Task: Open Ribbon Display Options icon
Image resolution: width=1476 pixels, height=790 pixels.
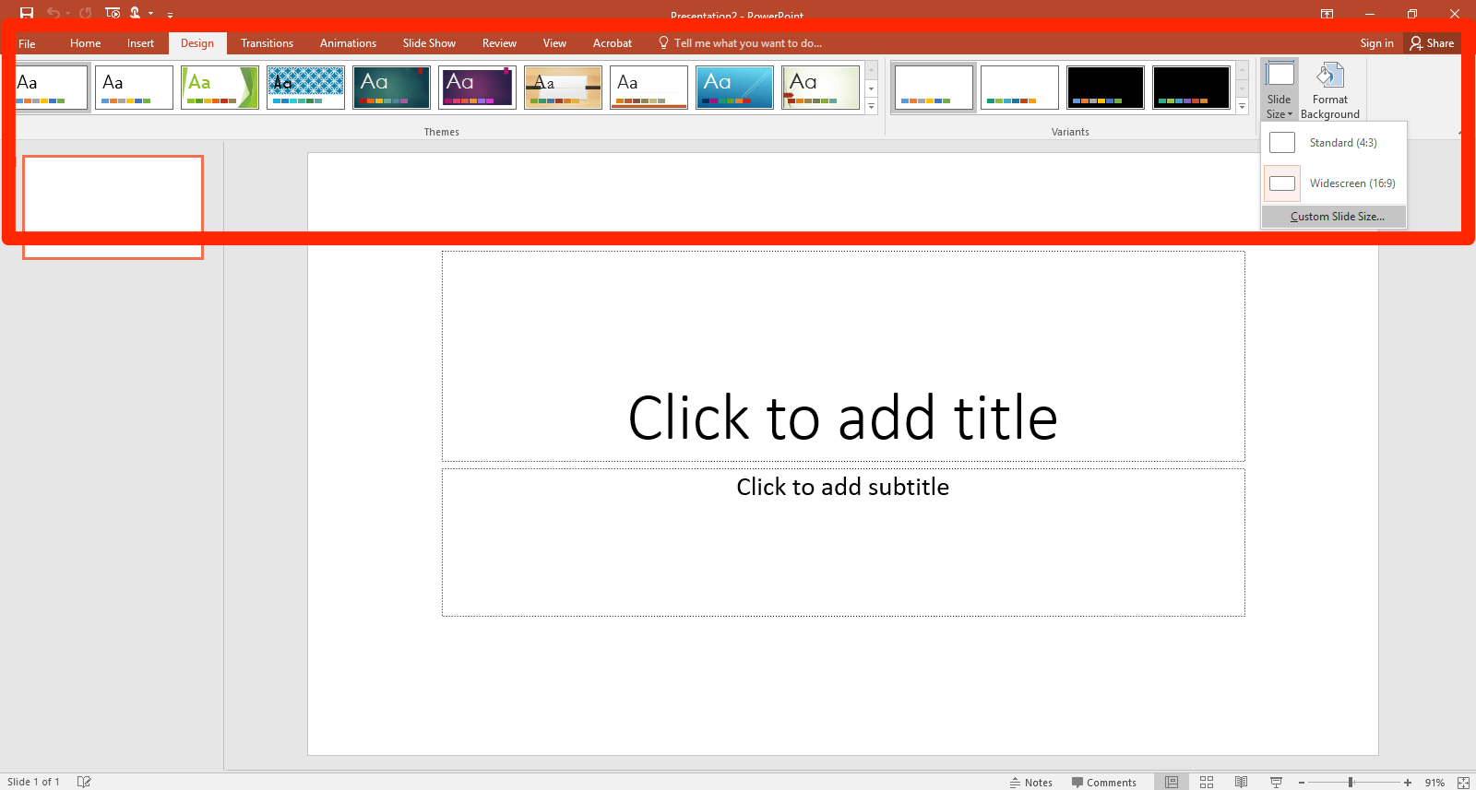Action: coord(1327,14)
